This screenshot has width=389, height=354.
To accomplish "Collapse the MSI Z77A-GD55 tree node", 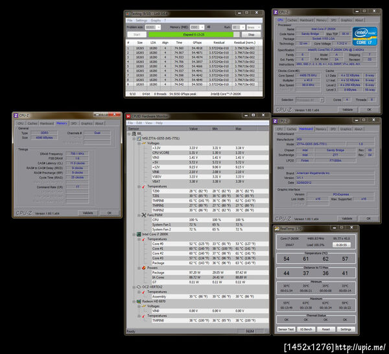I will point(134,139).
